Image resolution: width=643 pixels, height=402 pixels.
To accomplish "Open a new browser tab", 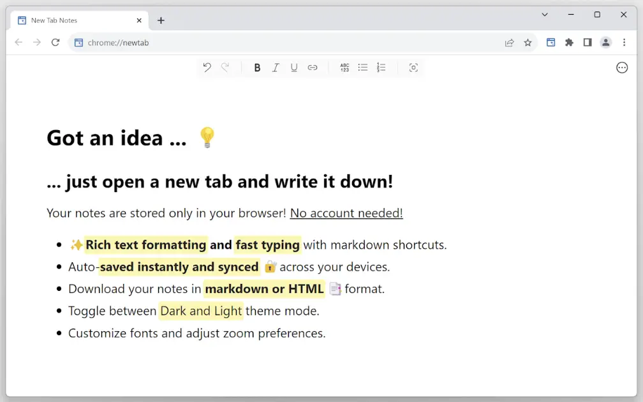I will tap(161, 20).
